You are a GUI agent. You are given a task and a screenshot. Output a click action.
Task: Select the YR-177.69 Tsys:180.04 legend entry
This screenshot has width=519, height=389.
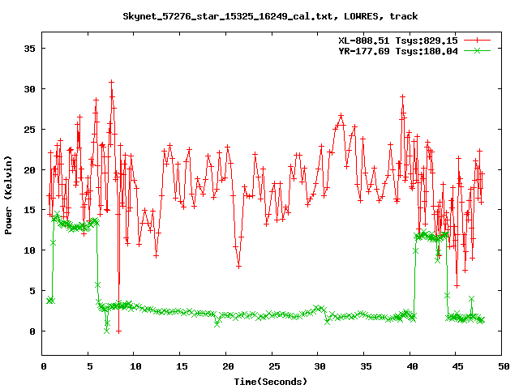pyautogui.click(x=398, y=51)
